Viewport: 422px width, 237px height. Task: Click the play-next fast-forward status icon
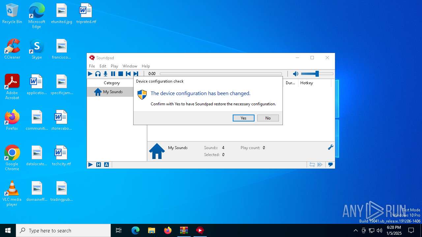[320, 165]
